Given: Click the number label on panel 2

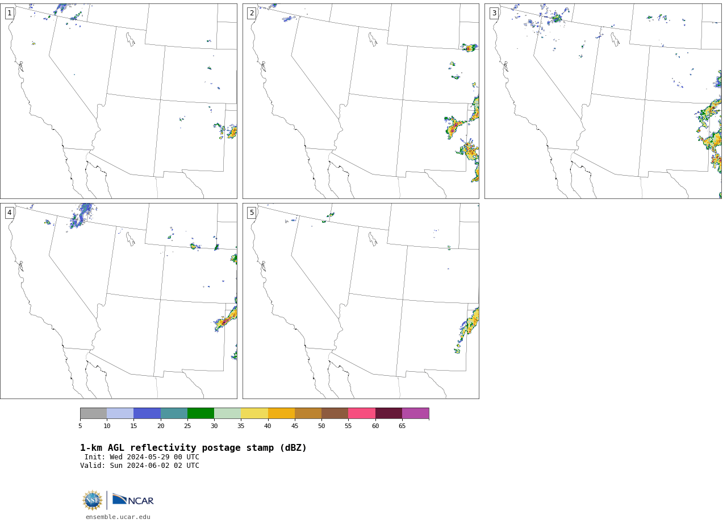Looking at the screenshot, I should tap(252, 13).
